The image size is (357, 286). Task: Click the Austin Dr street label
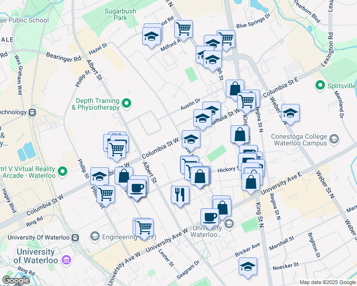point(190,104)
